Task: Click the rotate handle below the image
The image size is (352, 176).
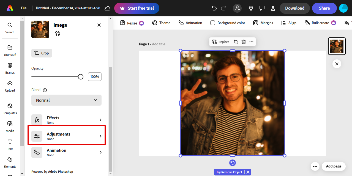Action: [233, 163]
